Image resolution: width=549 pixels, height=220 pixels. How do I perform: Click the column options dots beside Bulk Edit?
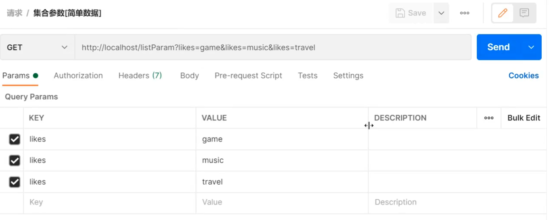(489, 118)
